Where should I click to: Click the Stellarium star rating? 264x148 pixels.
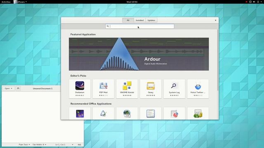80,95
